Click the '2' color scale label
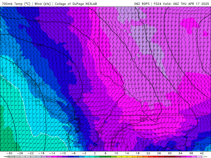Viewport: 211px width, 158px height. tap(95, 153)
